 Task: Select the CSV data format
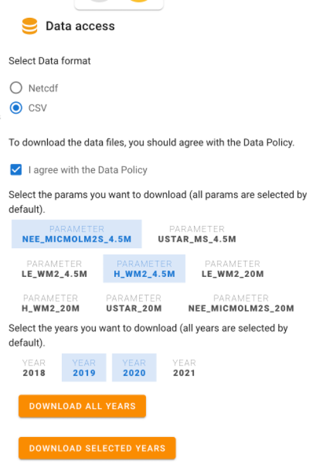click(x=16, y=108)
